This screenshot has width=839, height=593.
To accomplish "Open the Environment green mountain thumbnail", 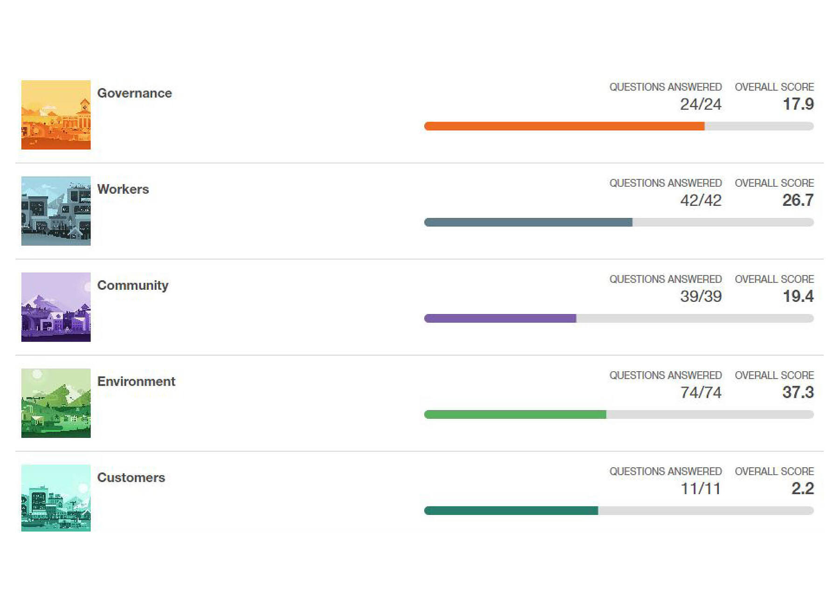I will (56, 403).
